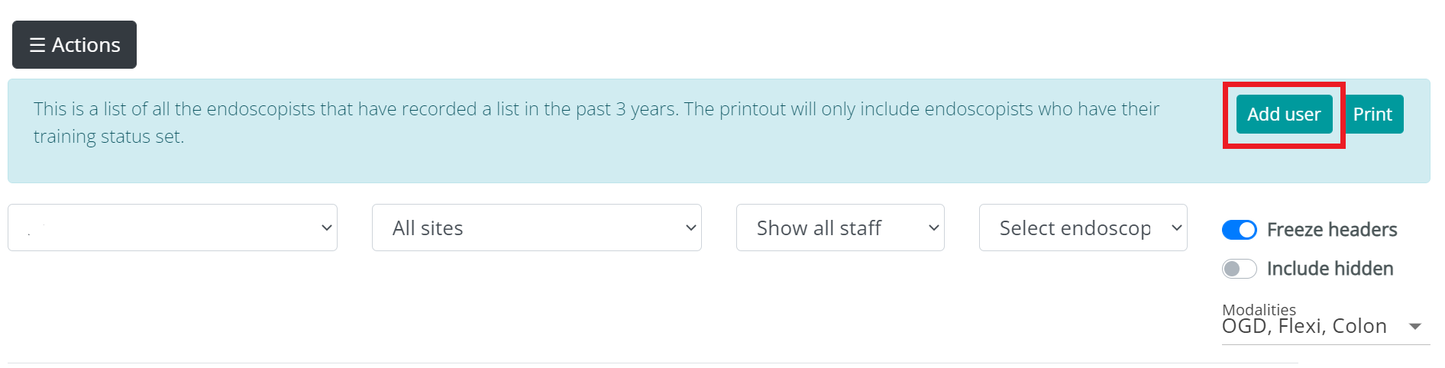Open the Actions menu
This screenshot has height=368, width=1445.
[x=75, y=45]
